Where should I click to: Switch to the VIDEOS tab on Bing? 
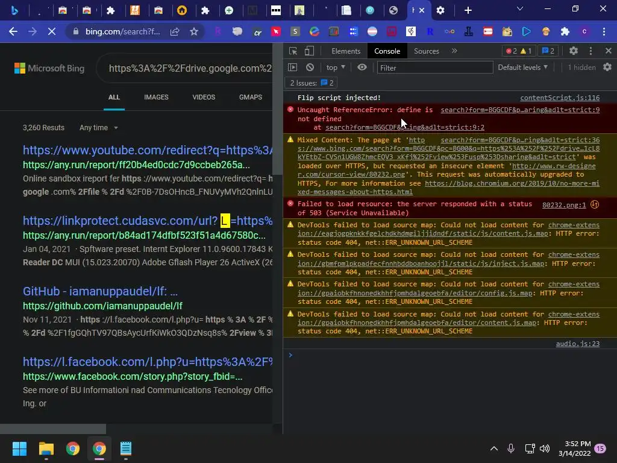[x=204, y=97]
